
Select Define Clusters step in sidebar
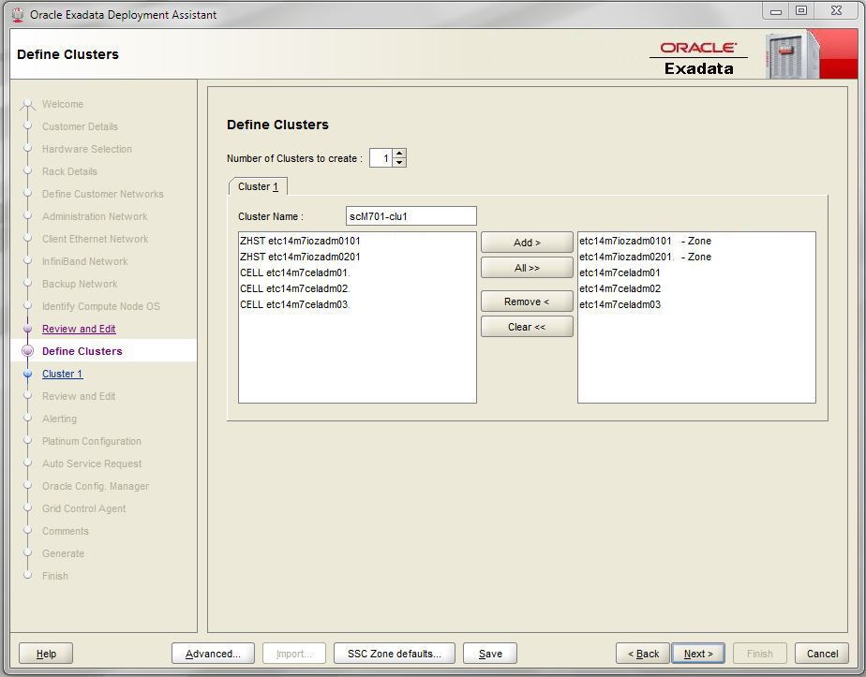82,351
